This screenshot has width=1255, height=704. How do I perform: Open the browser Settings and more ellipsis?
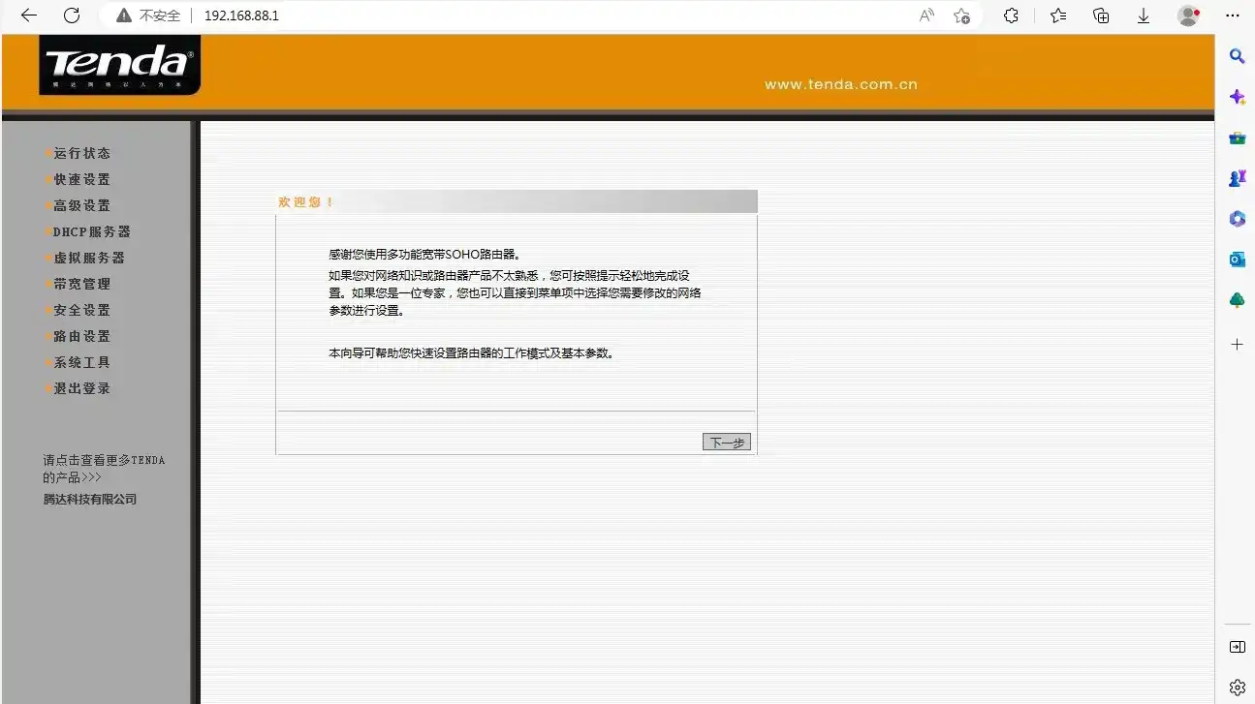pyautogui.click(x=1233, y=15)
